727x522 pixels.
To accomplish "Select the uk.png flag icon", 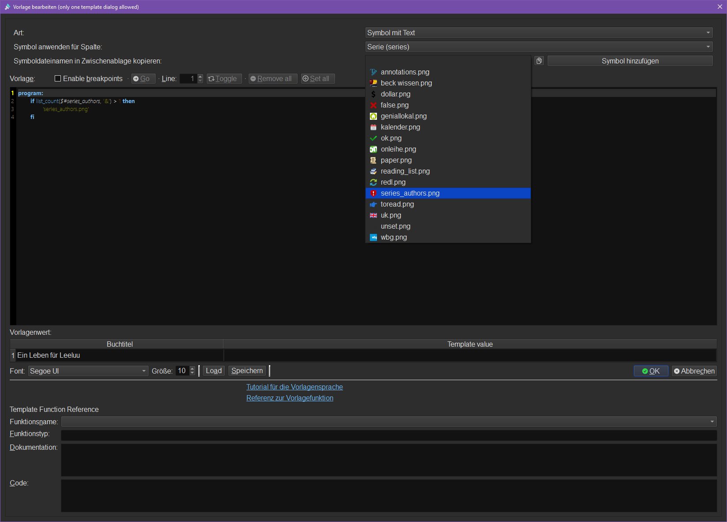I will (x=391, y=215).
